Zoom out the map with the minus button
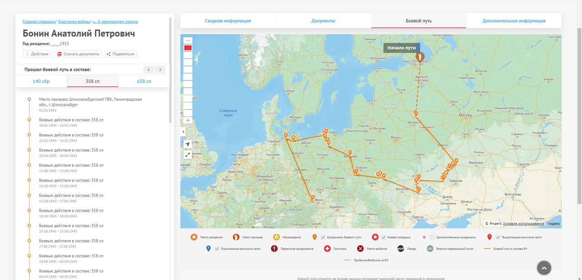Viewport: 582px width, 280px height. point(188,40)
